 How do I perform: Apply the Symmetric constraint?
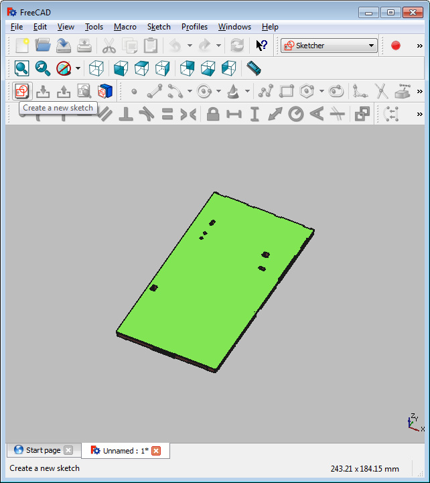pos(188,114)
